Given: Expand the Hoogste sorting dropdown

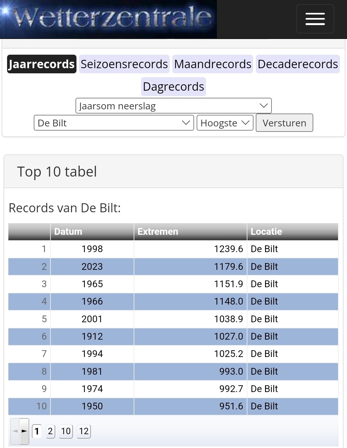Looking at the screenshot, I should [225, 123].
